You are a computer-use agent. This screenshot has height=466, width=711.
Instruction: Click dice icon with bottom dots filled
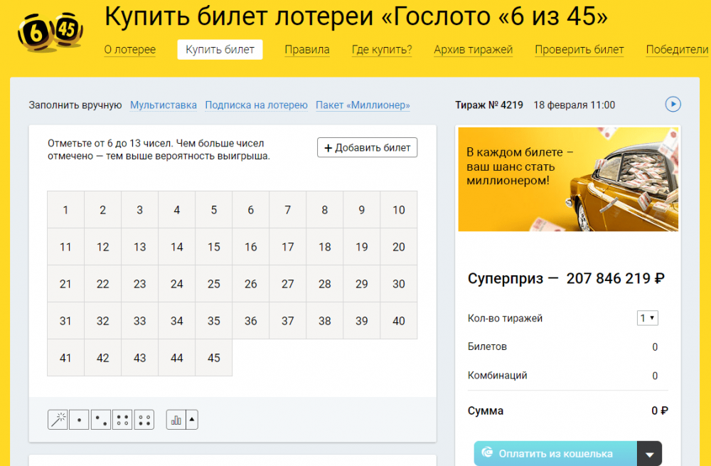144,420
